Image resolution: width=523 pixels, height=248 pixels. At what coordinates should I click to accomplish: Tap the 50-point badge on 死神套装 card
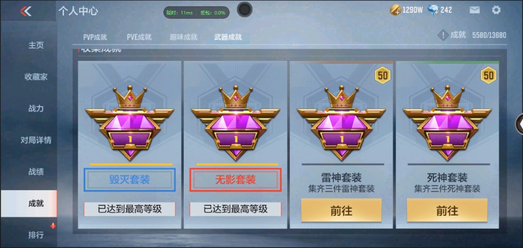(x=488, y=76)
